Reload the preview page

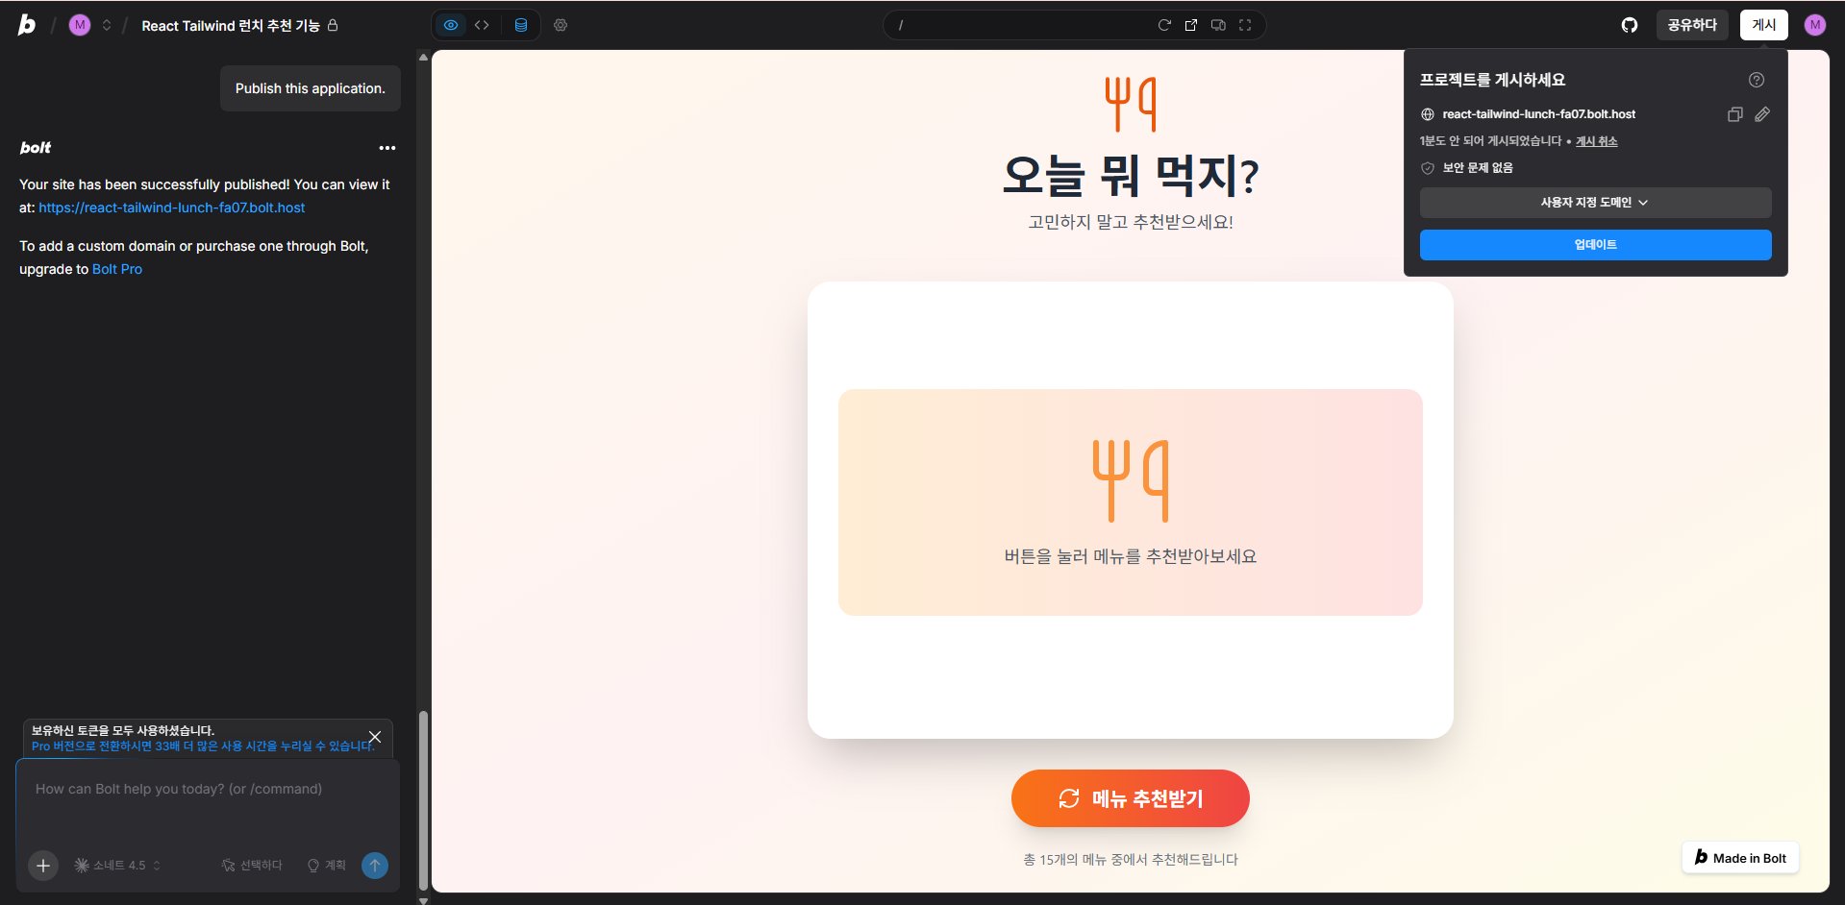click(1163, 25)
